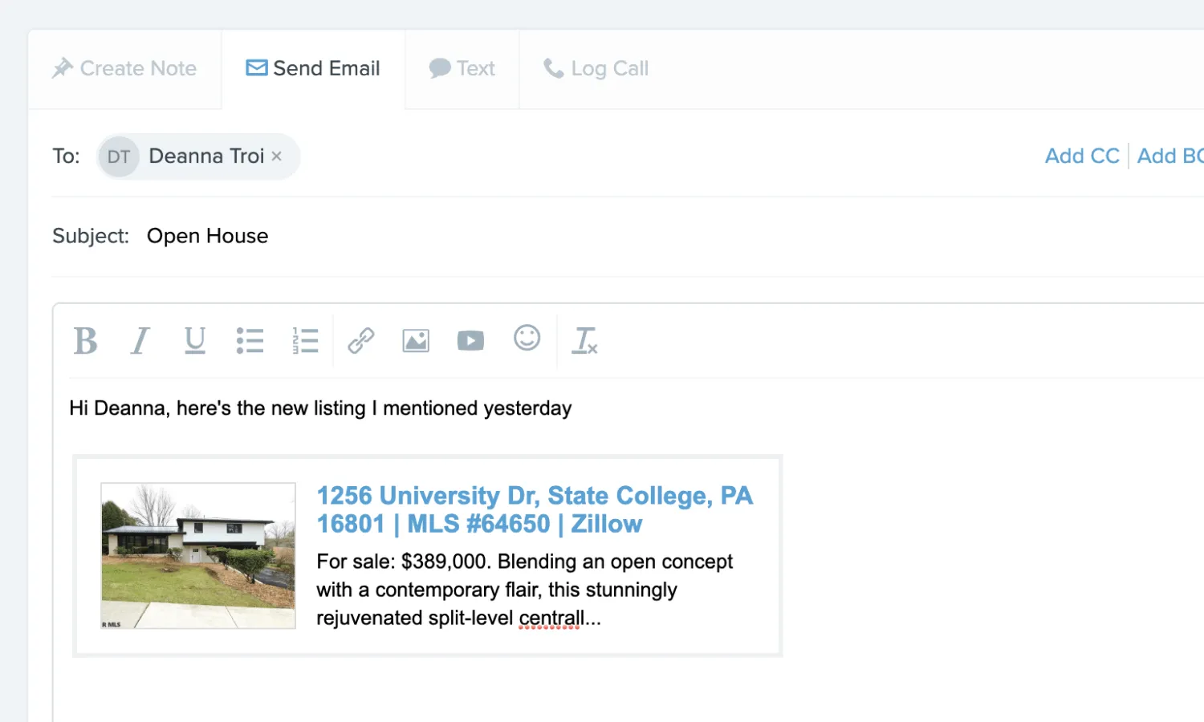Viewport: 1204px width, 722px height.
Task: Add a CC recipient
Action: click(x=1082, y=156)
